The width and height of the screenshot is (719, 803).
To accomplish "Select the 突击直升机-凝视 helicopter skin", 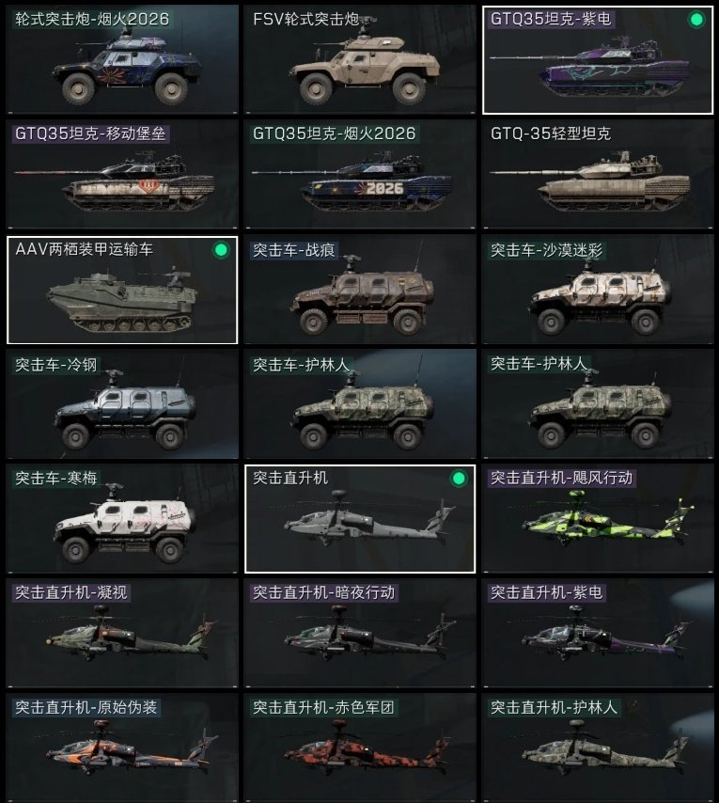I will pyautogui.click(x=122, y=633).
